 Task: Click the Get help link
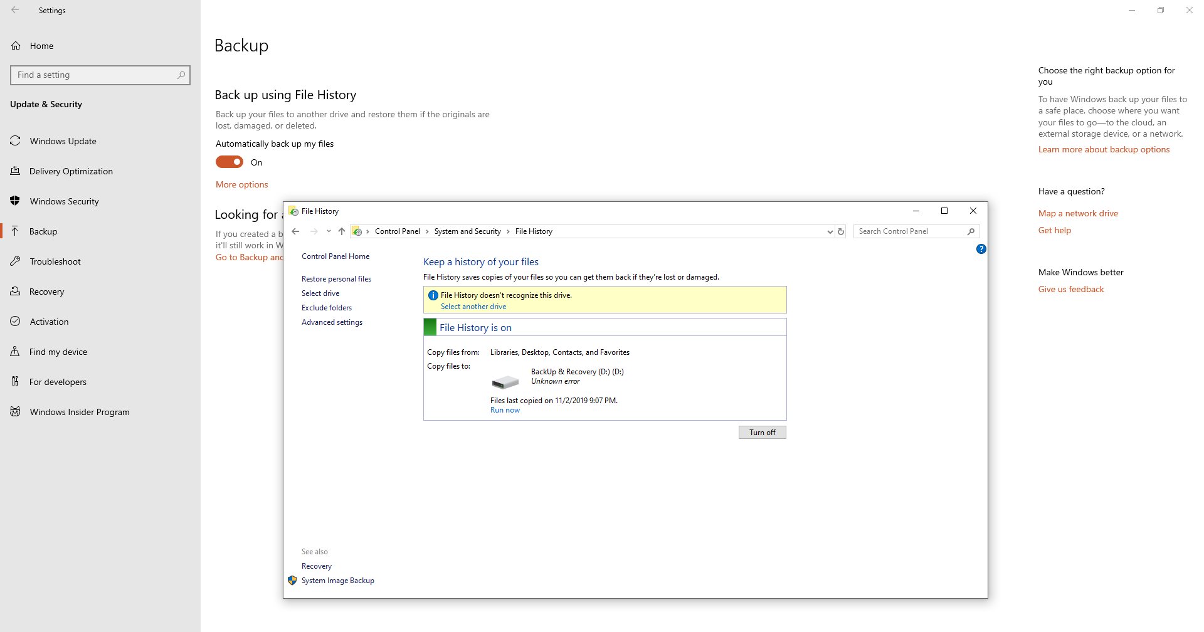click(1055, 230)
